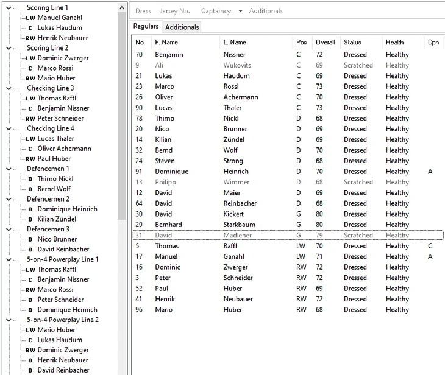Sort by the Overall column header

point(325,43)
